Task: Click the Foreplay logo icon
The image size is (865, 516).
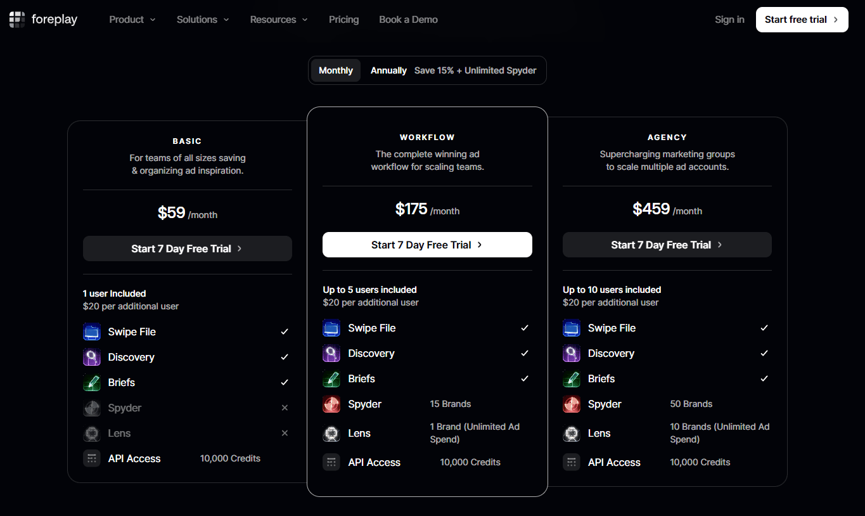Action: tap(17, 19)
